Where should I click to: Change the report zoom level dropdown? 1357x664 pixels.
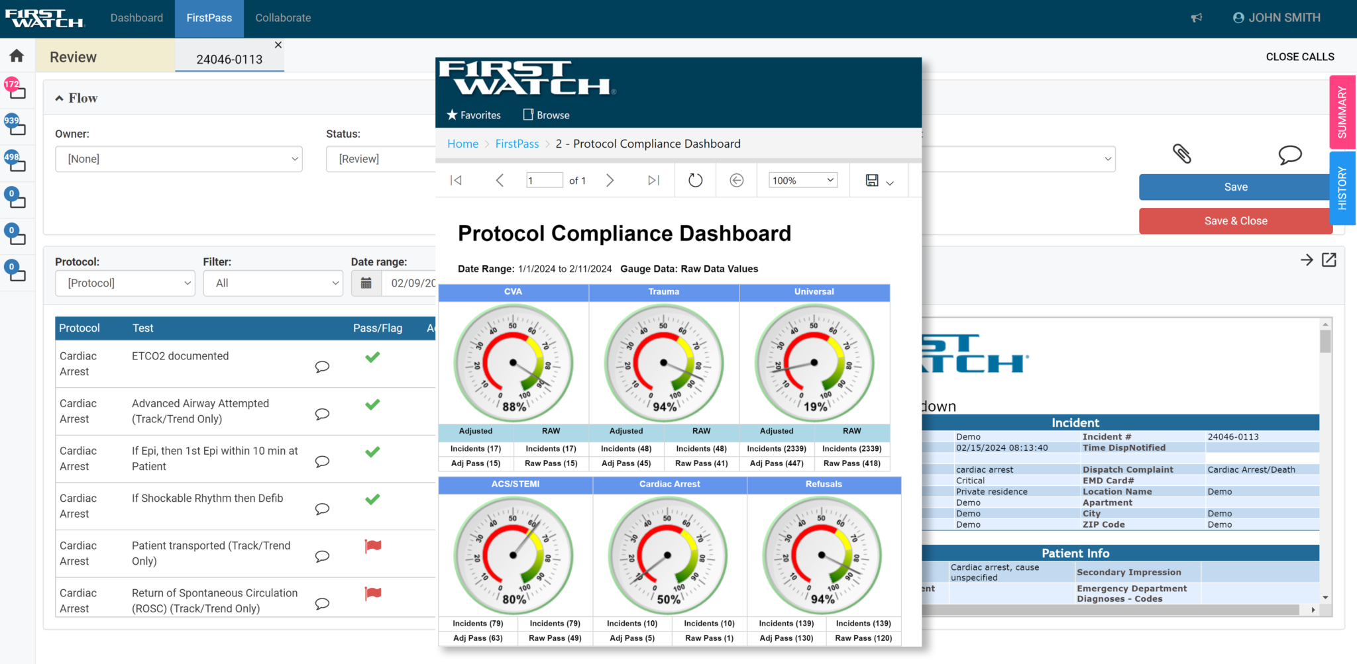click(802, 180)
